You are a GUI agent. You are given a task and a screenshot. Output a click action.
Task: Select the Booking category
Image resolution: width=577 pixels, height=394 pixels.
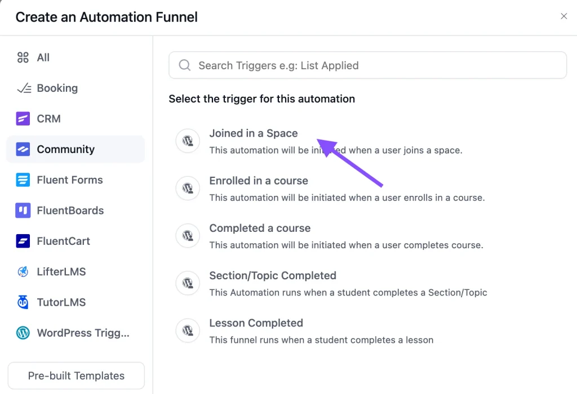pyautogui.click(x=76, y=88)
